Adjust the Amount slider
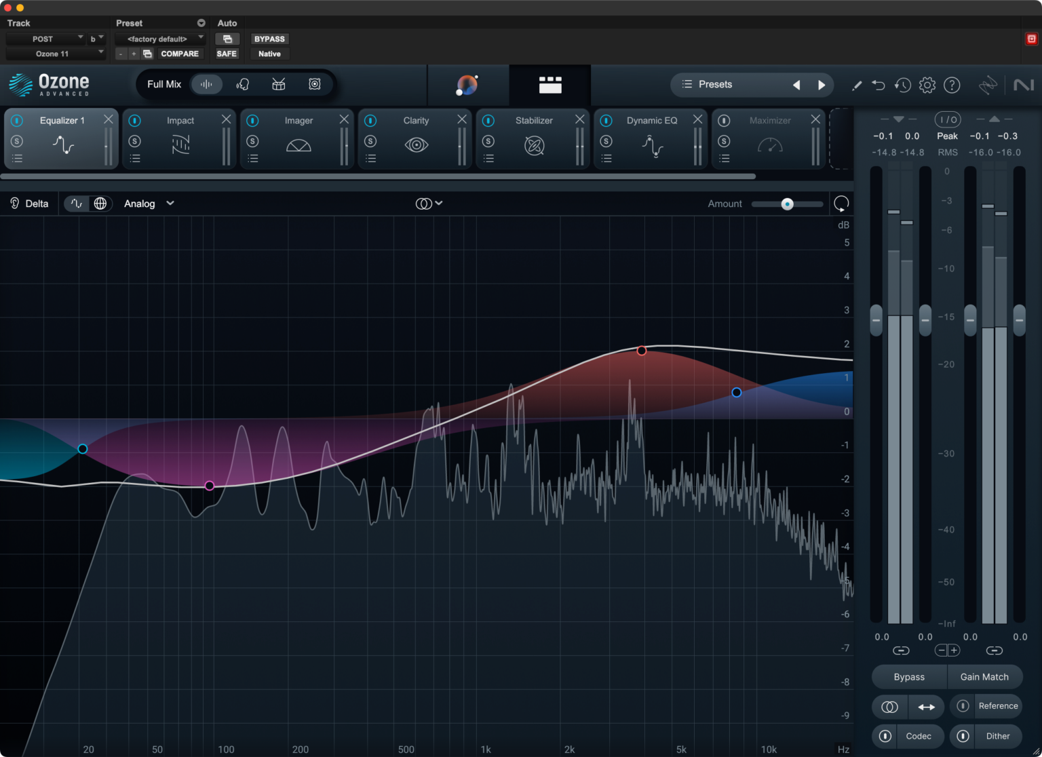 click(x=787, y=203)
